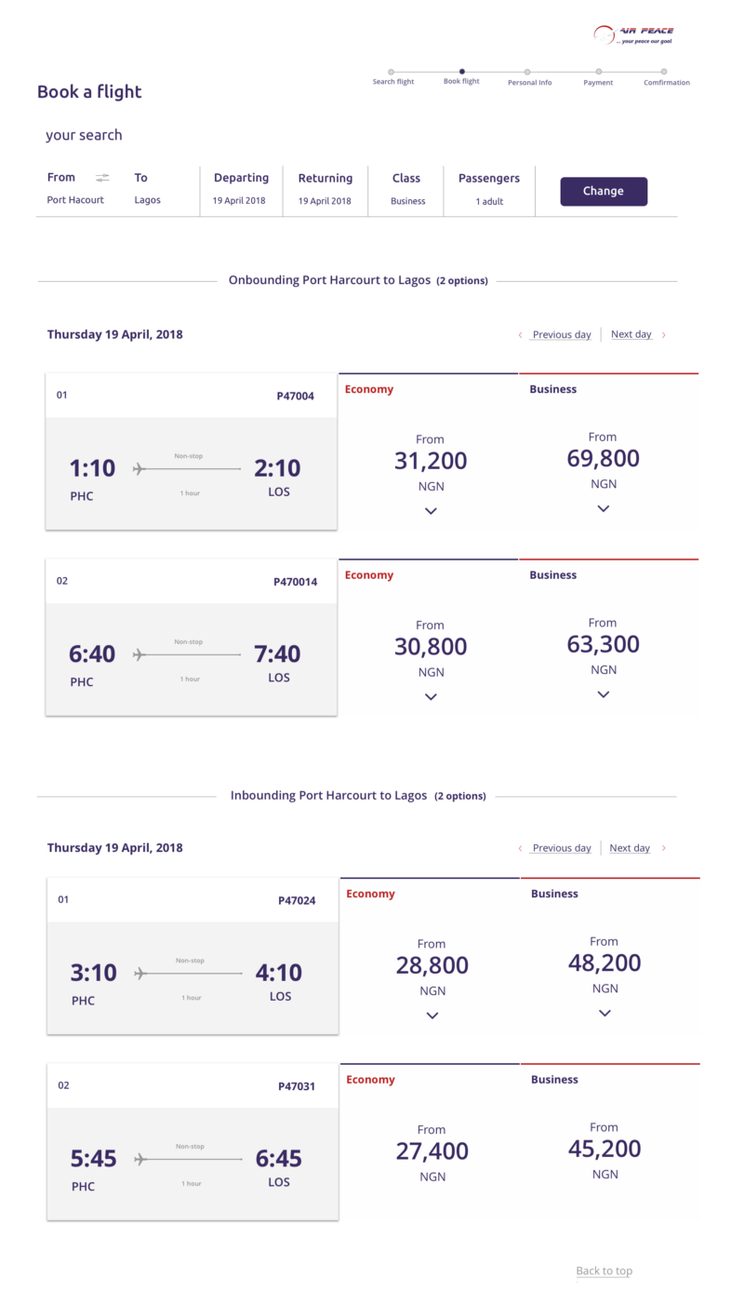Click plane icon on 6:40 PHC flight
Viewport: 744px width, 1292px height.
point(139,654)
